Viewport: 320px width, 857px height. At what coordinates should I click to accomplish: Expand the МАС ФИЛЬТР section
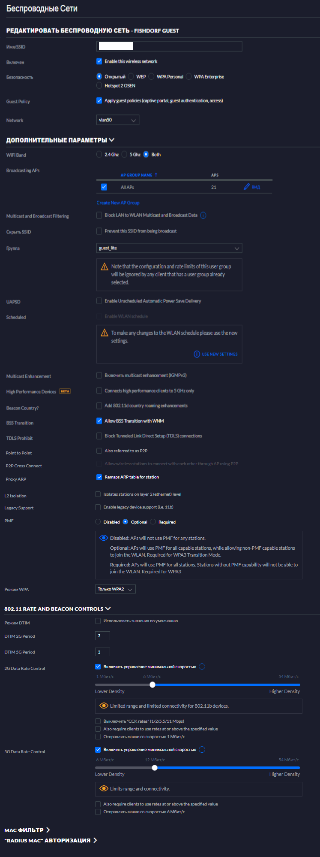[27, 830]
